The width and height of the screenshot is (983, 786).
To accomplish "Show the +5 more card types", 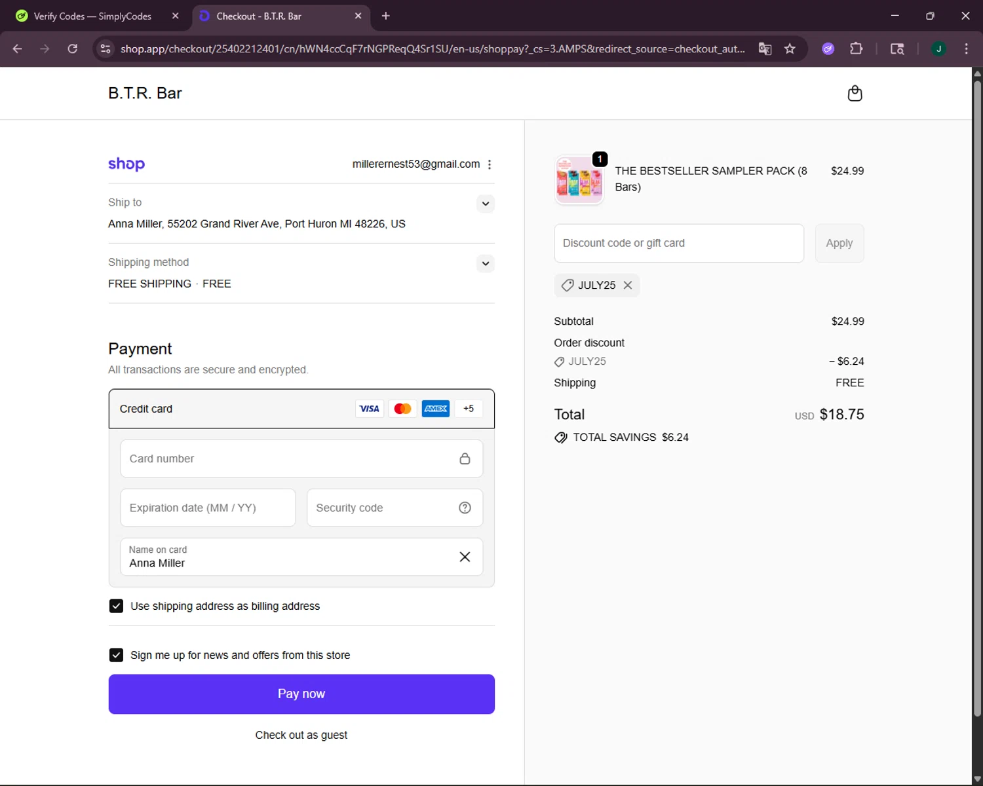I will click(469, 409).
